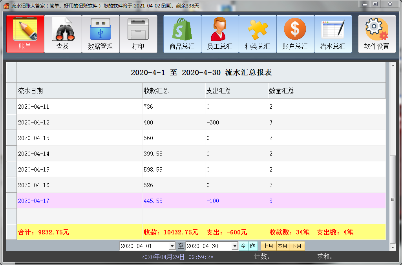Select 本月 current month button

[283, 246]
